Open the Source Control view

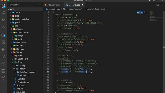point(3,20)
